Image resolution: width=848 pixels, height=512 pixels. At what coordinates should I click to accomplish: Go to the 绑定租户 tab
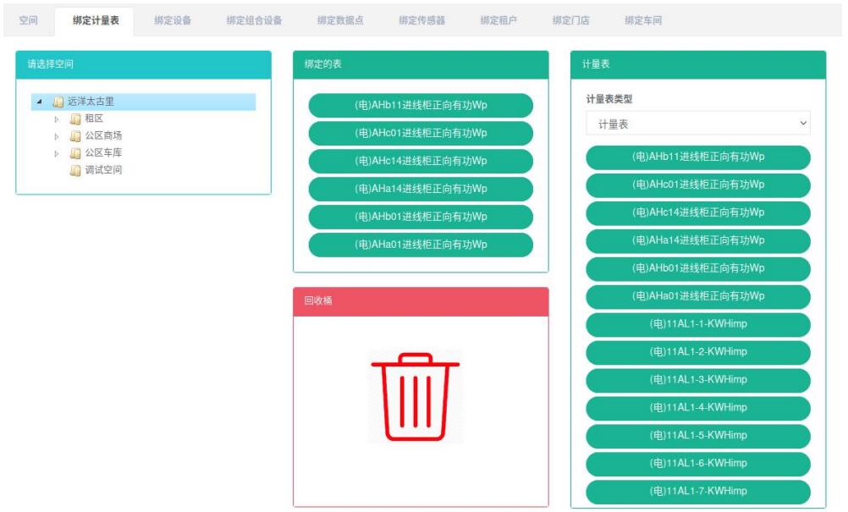click(x=498, y=20)
